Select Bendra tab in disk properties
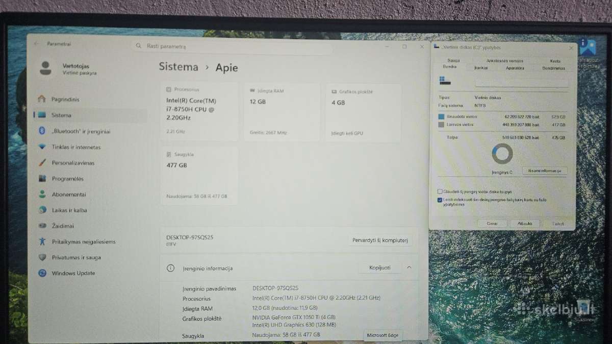Viewport: 612px width, 344px height. coord(449,67)
